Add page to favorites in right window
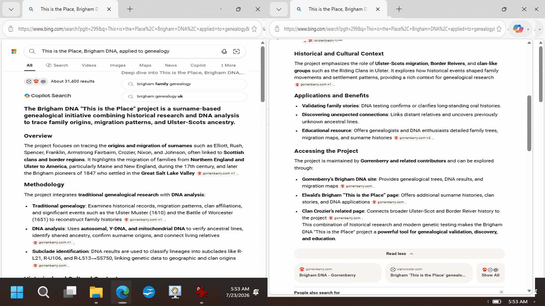 [499, 29]
